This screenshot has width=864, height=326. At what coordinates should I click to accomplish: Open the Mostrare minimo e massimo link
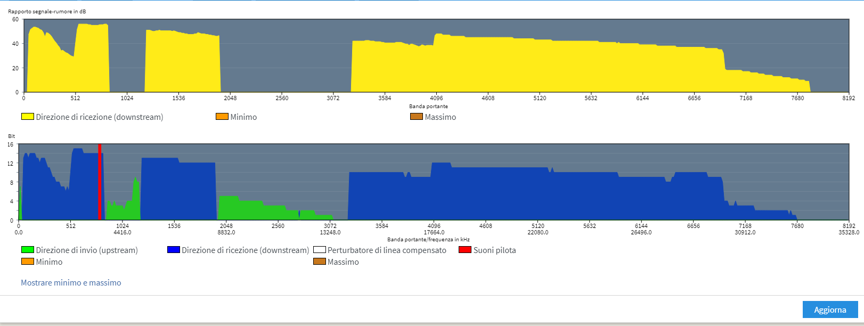coord(71,283)
